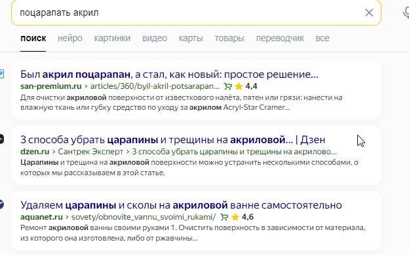Click the san-premium favicon icon

click(x=1, y=74)
